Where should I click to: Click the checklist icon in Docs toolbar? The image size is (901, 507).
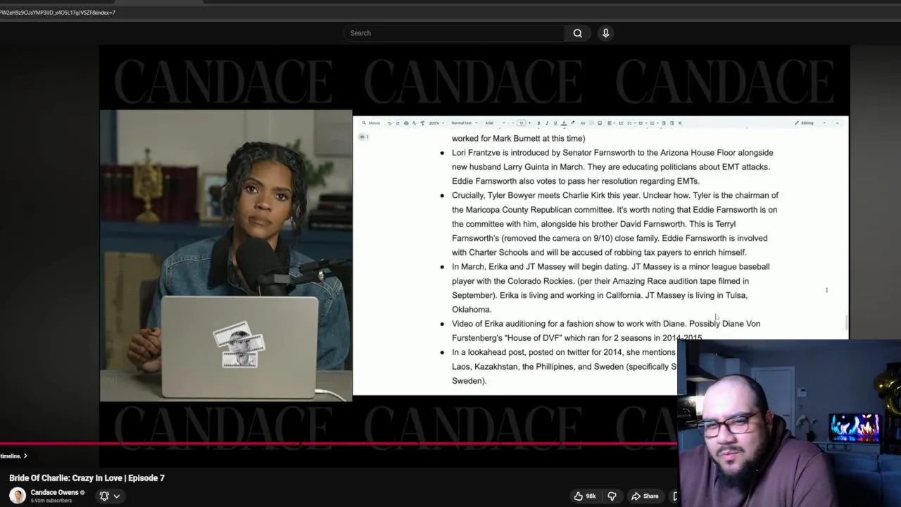coord(630,123)
